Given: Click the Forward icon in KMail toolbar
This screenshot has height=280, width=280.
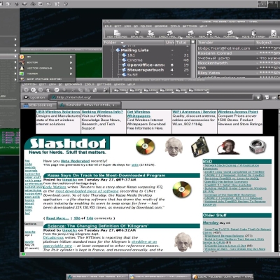Looking at the screenshot, I should coord(230,33).
